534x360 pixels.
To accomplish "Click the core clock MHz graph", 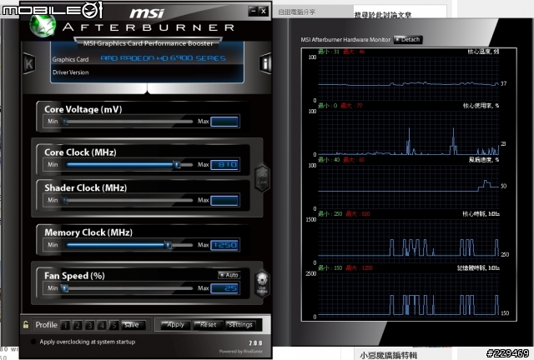I will [x=409, y=241].
